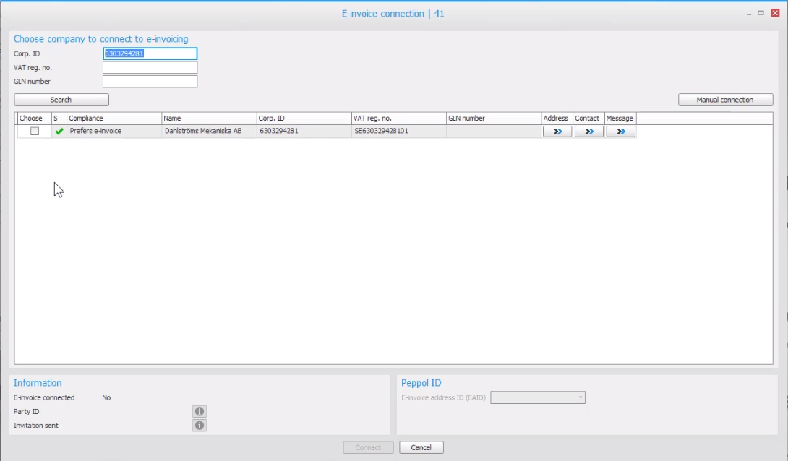Viewport: 788px width, 461px height.
Task: Click the green checkmark status icon
Action: coord(59,132)
